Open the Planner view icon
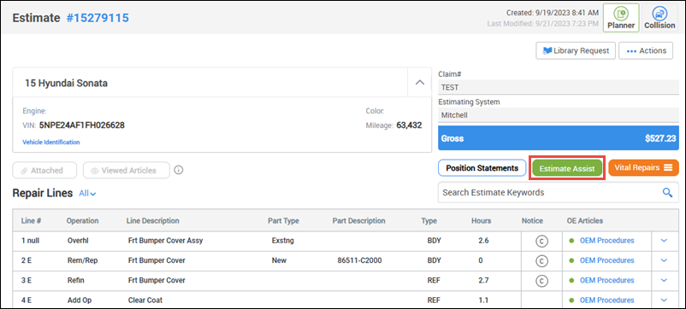The width and height of the screenshot is (686, 309). (x=621, y=18)
